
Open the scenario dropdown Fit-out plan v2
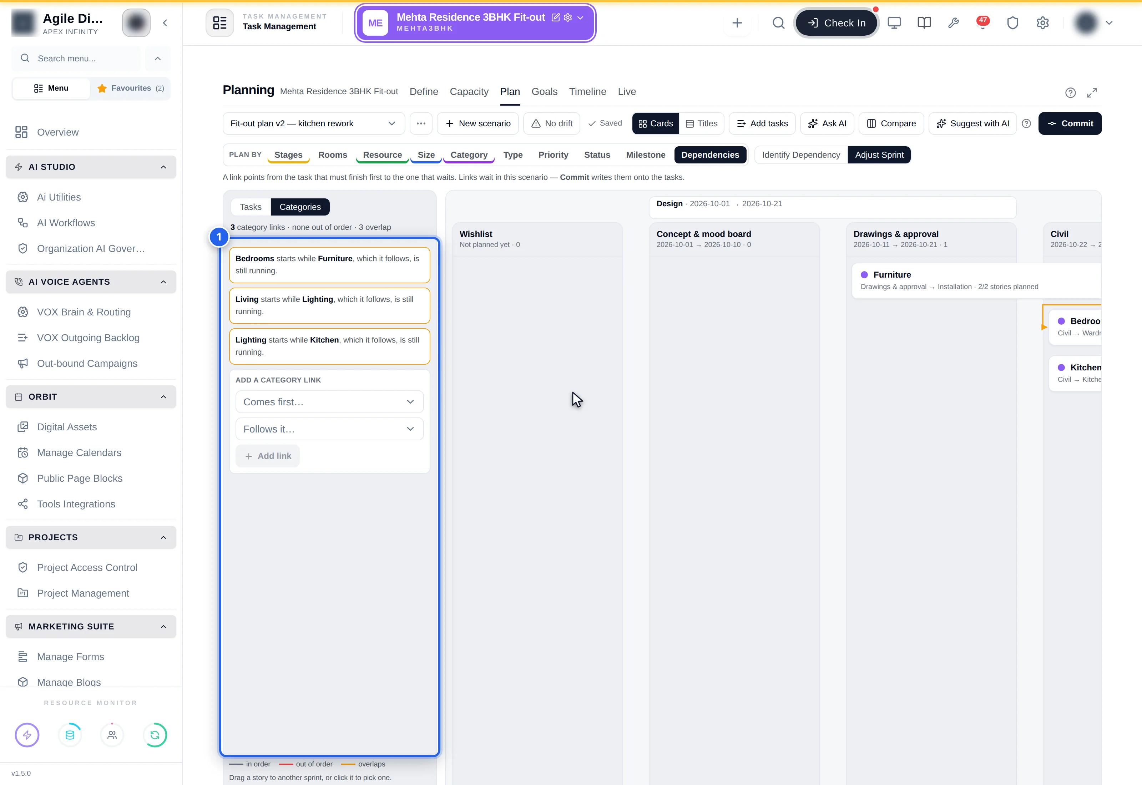click(314, 123)
